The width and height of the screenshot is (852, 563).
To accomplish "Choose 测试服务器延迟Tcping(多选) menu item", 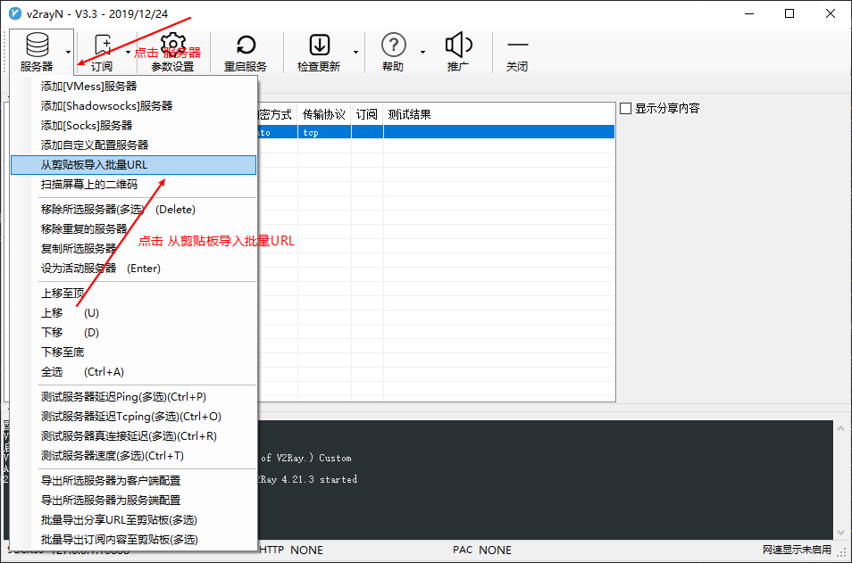I will point(134,417).
